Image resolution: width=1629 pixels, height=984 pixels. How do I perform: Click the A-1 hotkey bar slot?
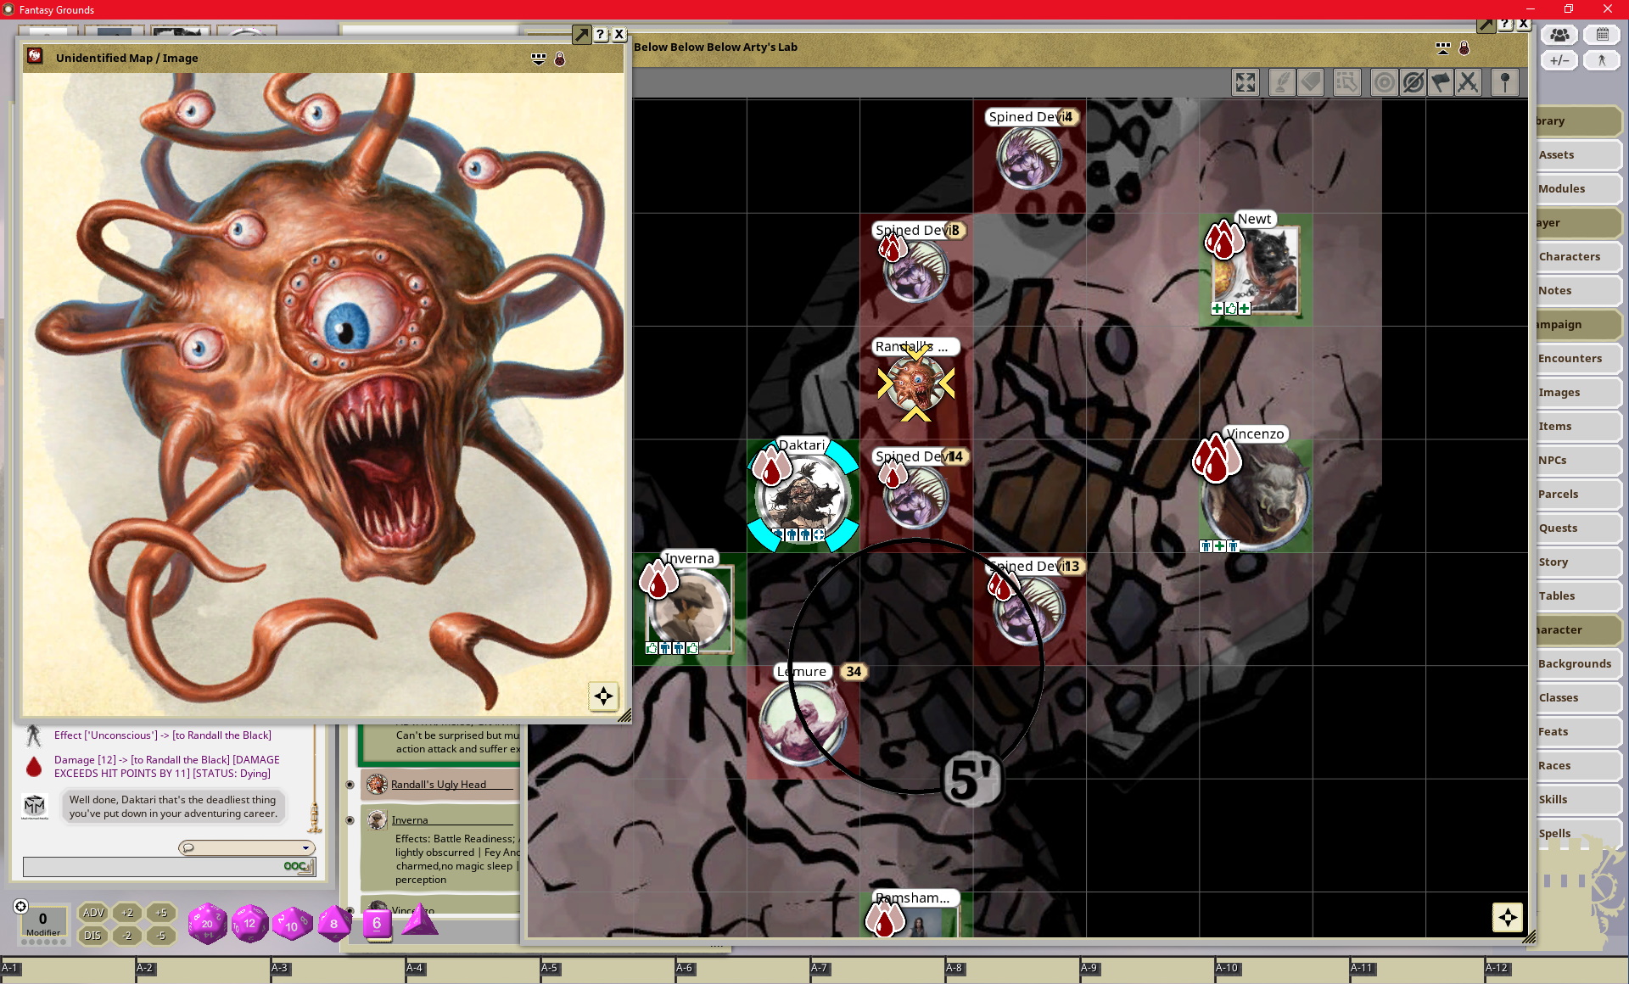click(67, 970)
